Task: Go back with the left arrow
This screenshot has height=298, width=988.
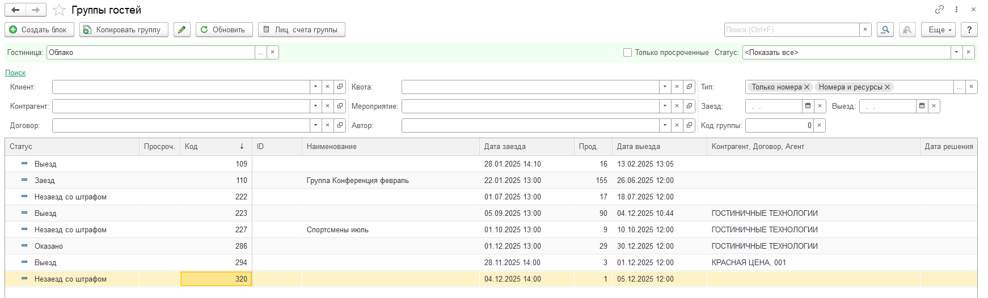Action: pos(15,10)
